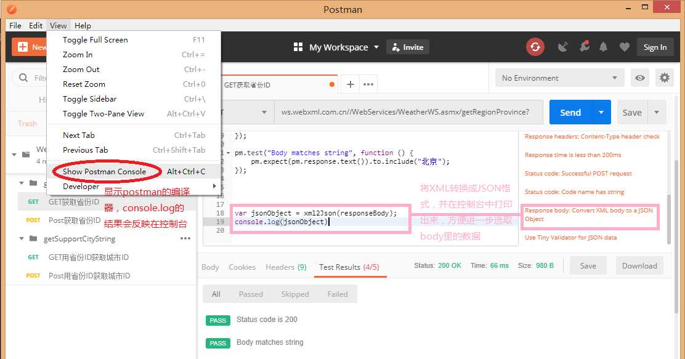The height and width of the screenshot is (359, 685).
Task: Open the No Environment dropdown
Action: (x=560, y=78)
